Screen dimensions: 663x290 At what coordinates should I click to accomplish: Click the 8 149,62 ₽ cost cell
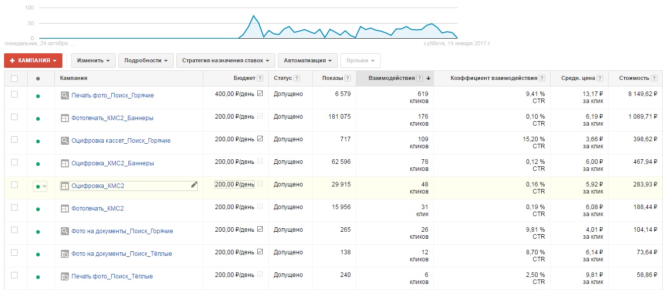coord(643,94)
